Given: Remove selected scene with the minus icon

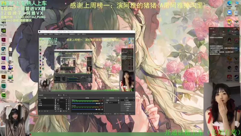Looking at the screenshot, I should tap(42, 111).
